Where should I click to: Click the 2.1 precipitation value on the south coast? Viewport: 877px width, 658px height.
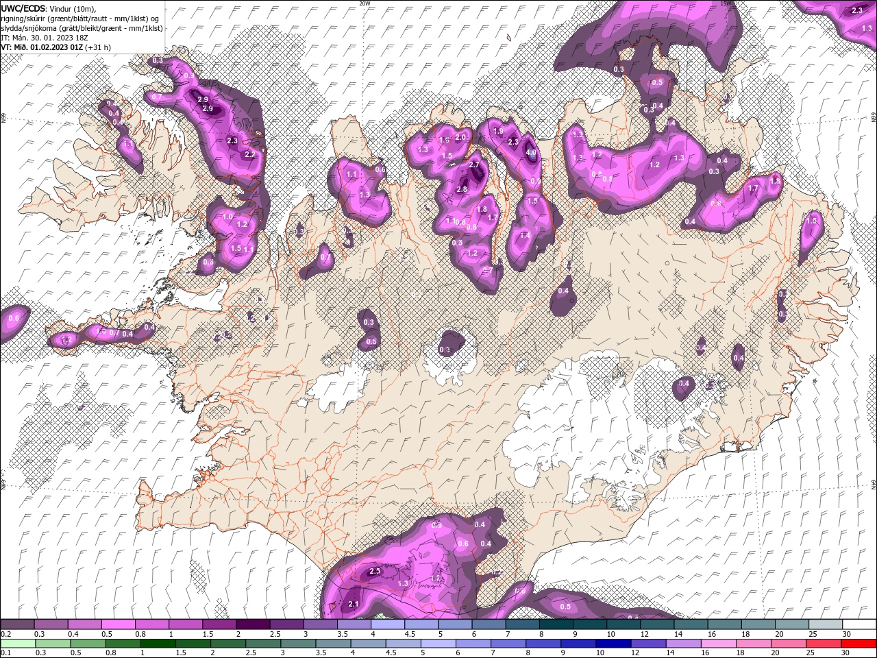354,604
